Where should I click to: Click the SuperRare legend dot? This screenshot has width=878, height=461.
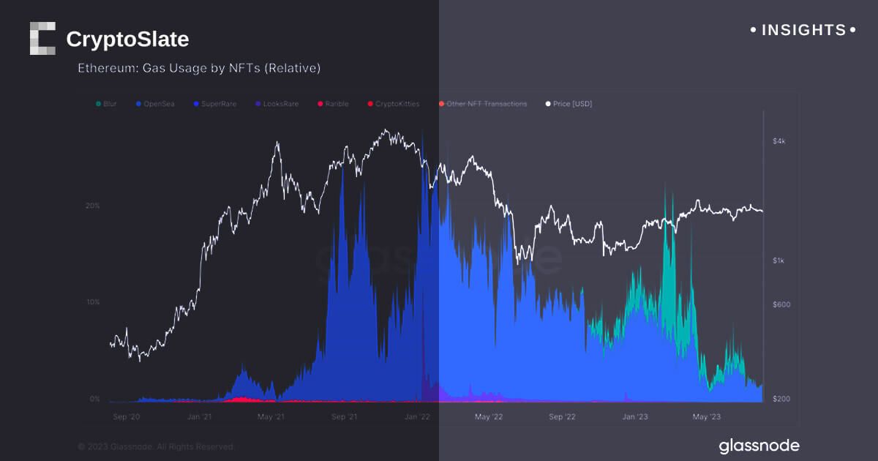pyautogui.click(x=196, y=104)
